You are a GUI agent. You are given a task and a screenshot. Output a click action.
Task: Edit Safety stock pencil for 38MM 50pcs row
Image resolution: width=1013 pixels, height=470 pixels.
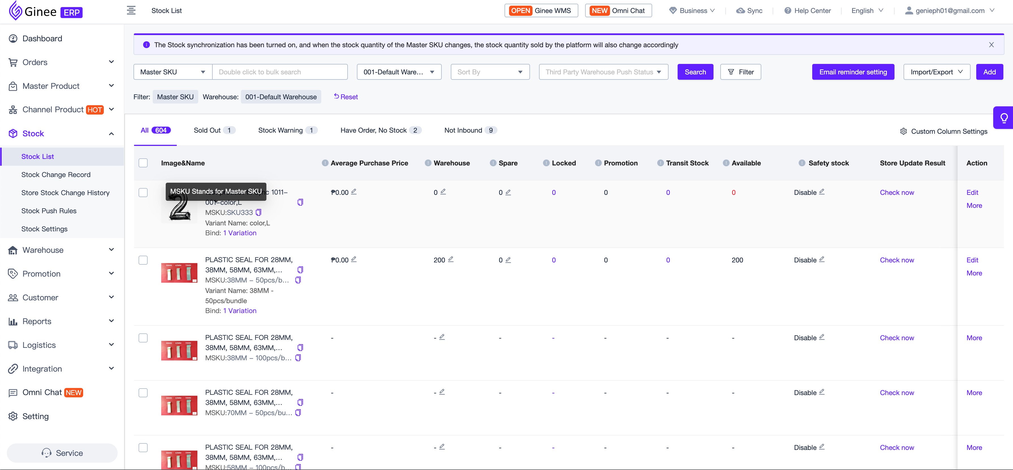pos(822,259)
